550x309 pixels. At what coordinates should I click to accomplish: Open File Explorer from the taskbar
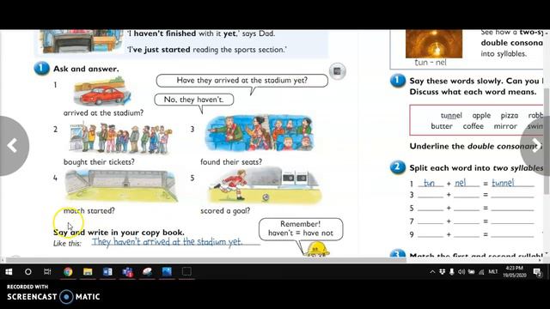coord(88,272)
